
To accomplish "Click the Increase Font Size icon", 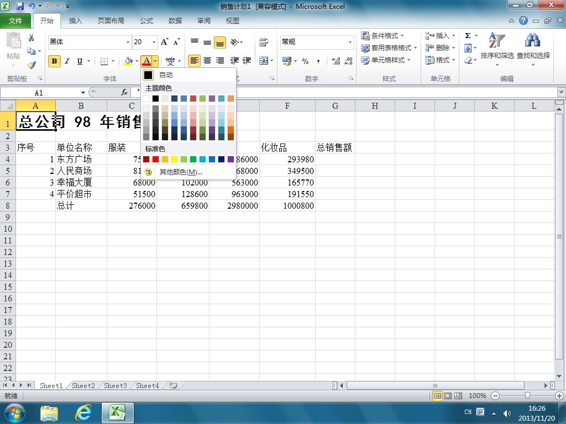I will 165,42.
